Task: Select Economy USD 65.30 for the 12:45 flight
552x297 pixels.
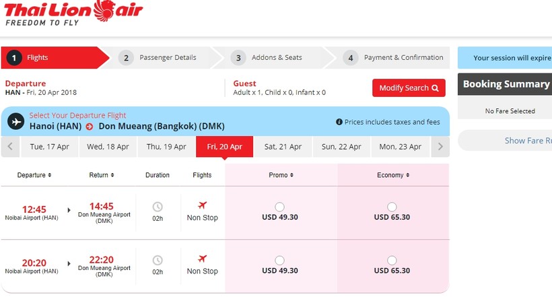Action: click(x=392, y=207)
